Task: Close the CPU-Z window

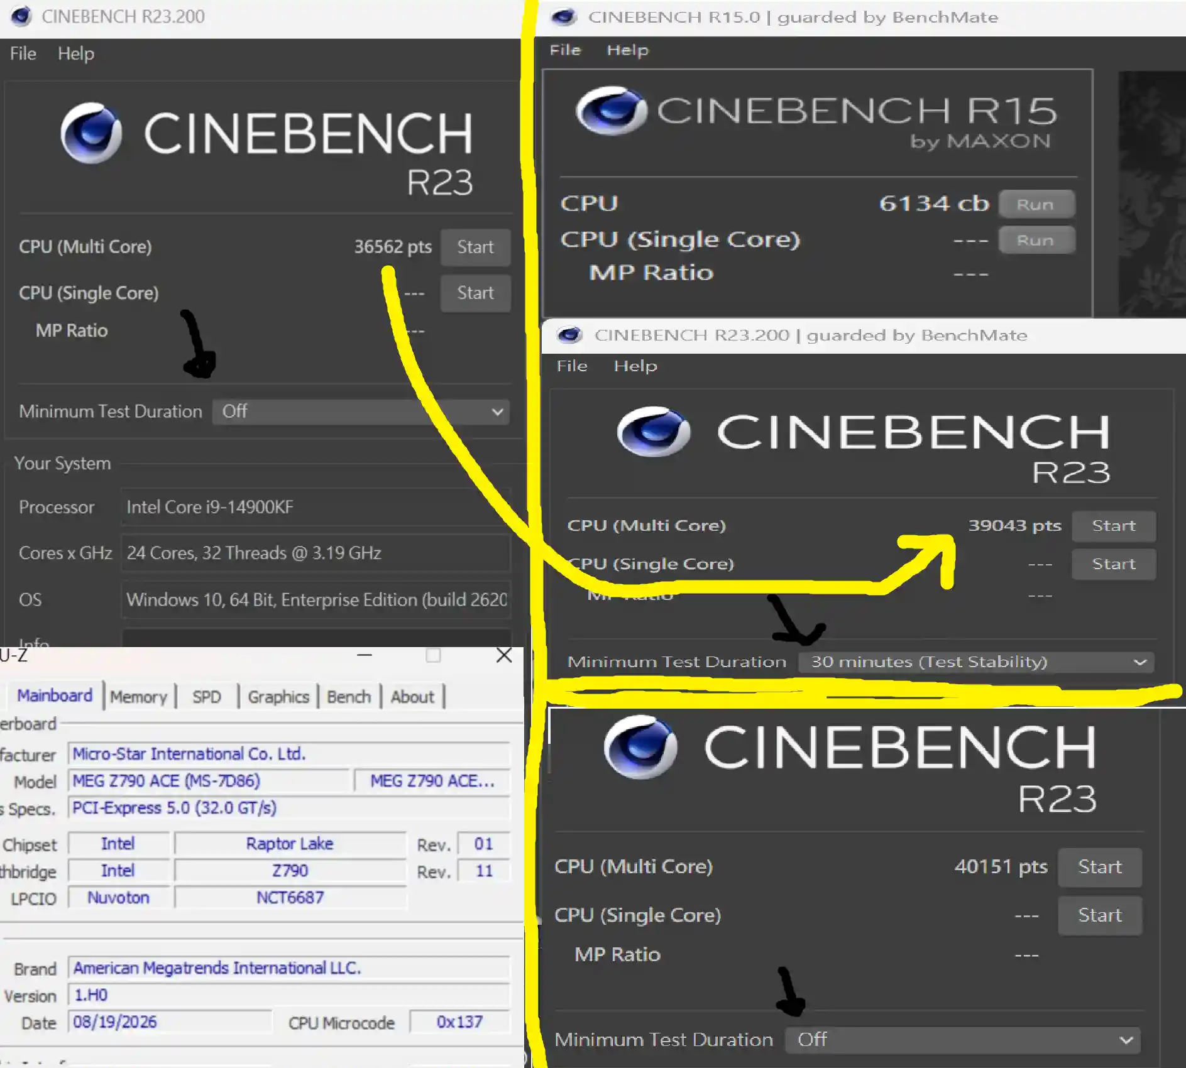Action: pyautogui.click(x=504, y=655)
